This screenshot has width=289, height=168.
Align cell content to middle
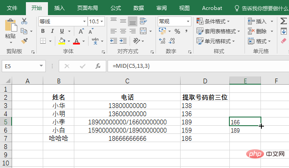pos(123,21)
